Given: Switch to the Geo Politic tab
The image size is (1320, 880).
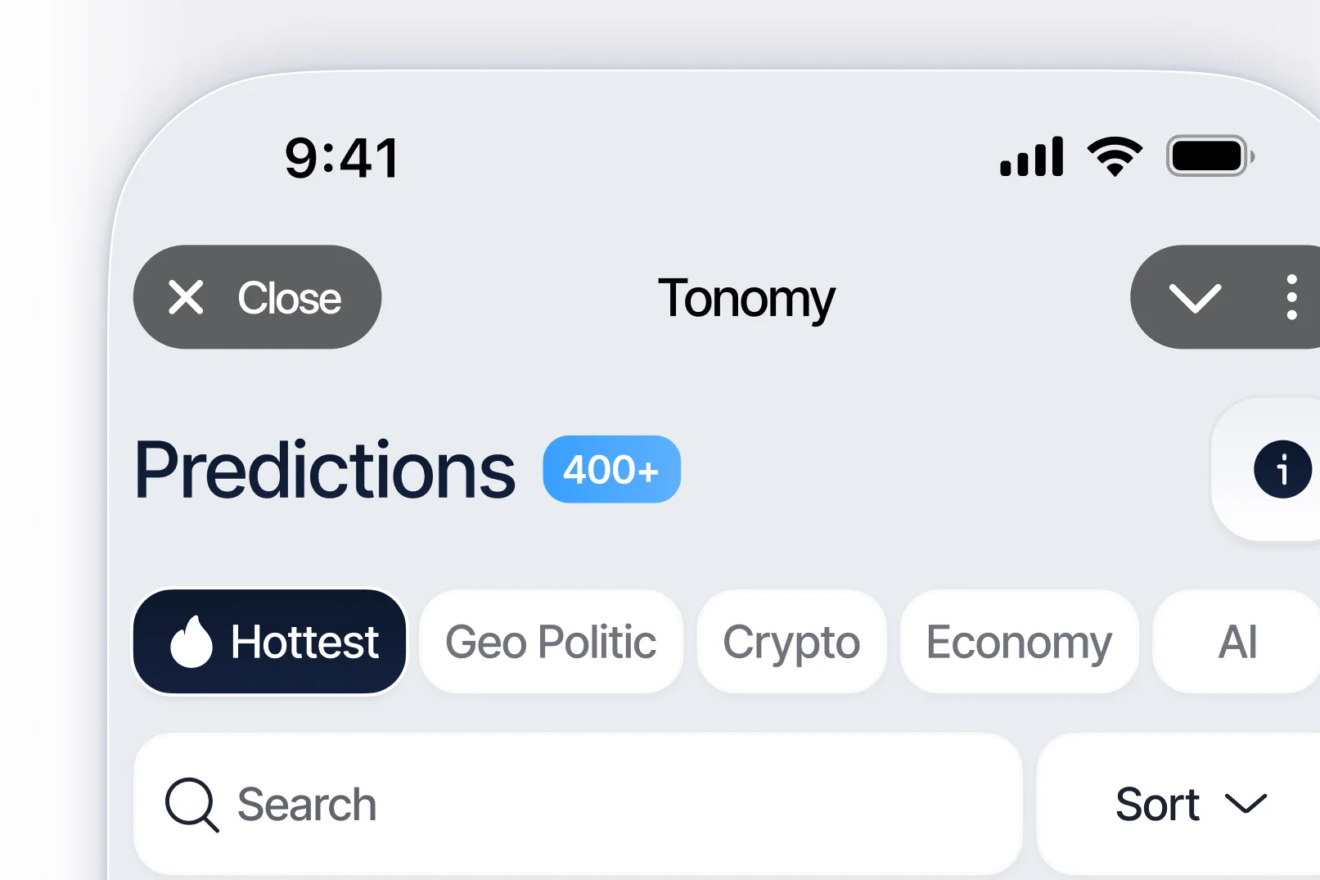Looking at the screenshot, I should (551, 642).
